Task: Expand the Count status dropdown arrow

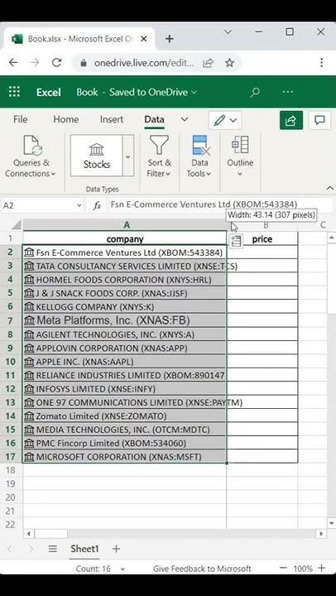Action: (x=122, y=569)
